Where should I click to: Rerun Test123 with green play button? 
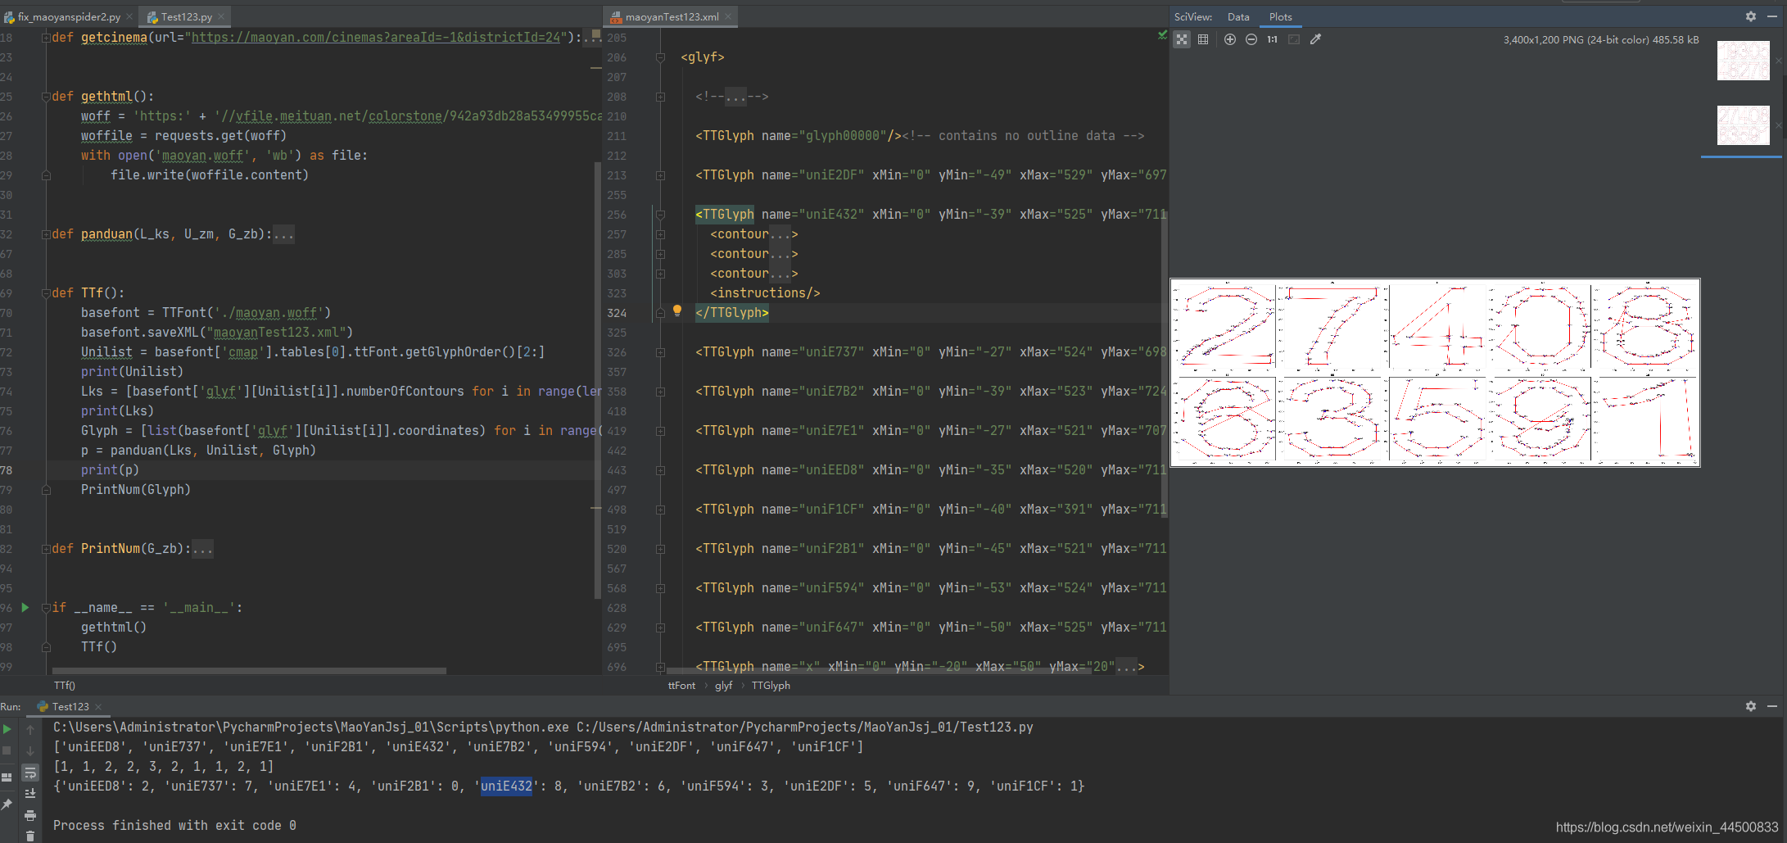click(x=7, y=728)
